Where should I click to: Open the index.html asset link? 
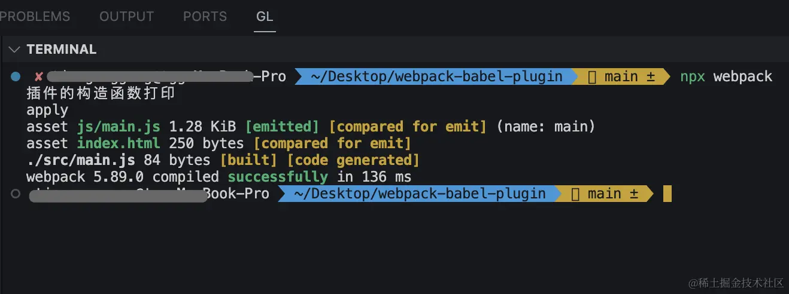[119, 143]
